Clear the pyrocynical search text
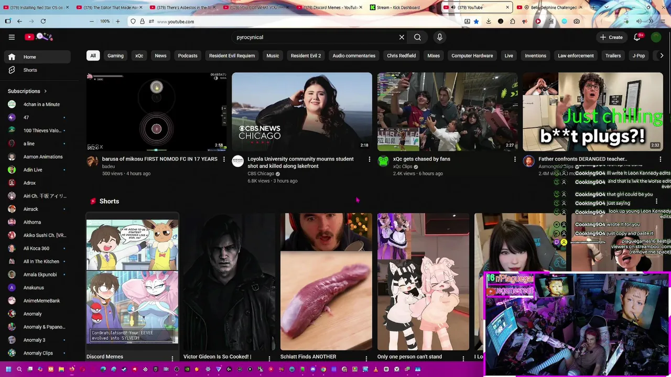 click(x=402, y=37)
